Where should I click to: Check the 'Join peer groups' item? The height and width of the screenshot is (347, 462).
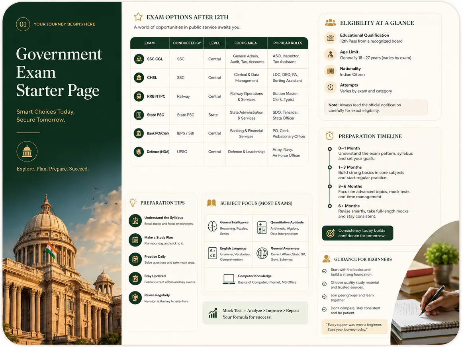(x=325, y=296)
